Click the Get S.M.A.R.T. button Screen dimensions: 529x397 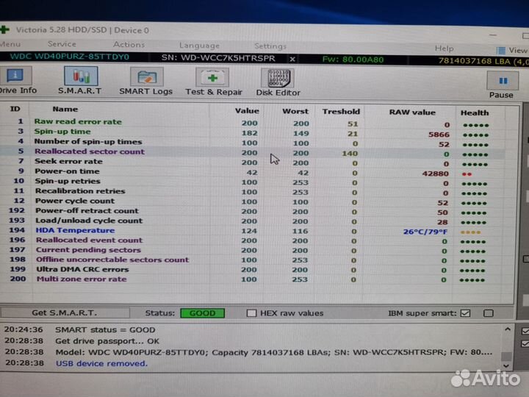pos(65,312)
